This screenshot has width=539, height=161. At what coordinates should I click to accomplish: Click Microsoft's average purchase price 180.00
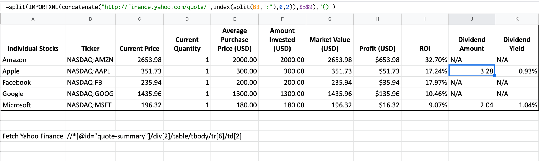(234, 105)
